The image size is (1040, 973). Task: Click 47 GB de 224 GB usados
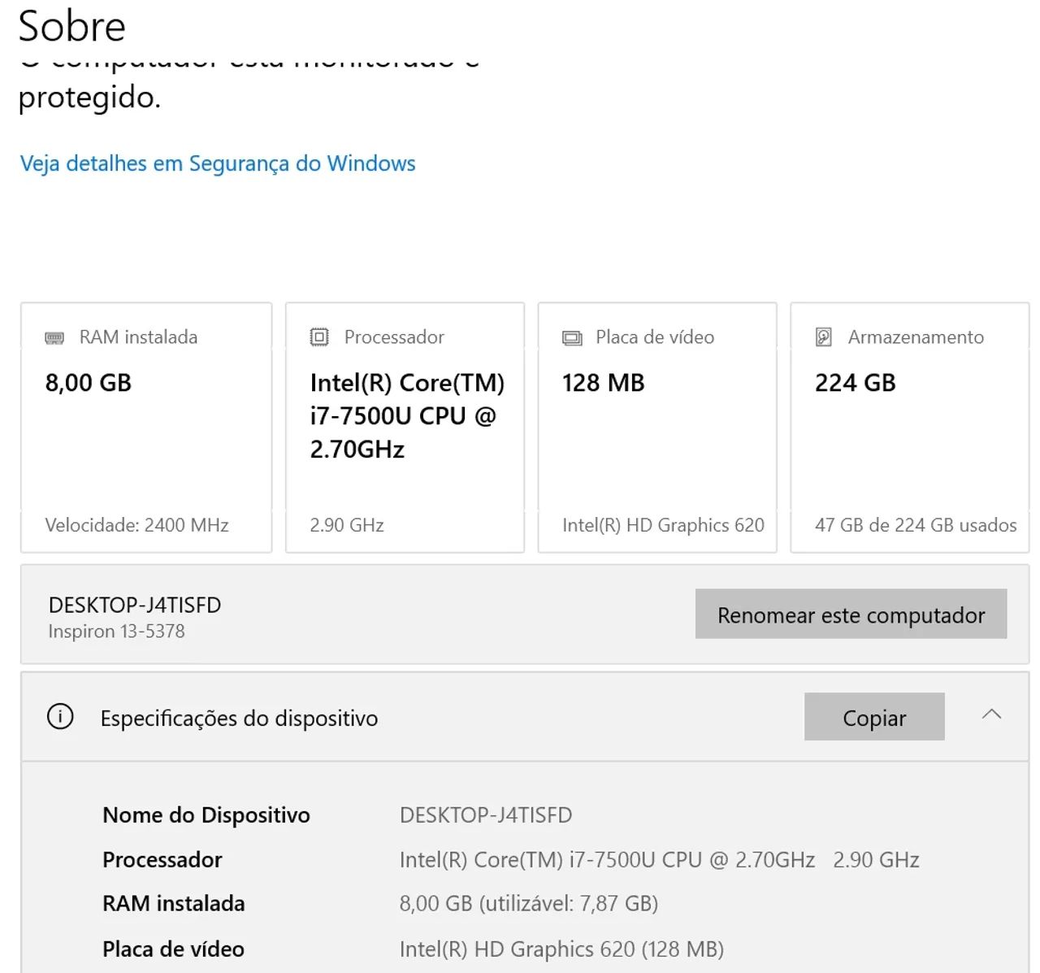click(916, 525)
